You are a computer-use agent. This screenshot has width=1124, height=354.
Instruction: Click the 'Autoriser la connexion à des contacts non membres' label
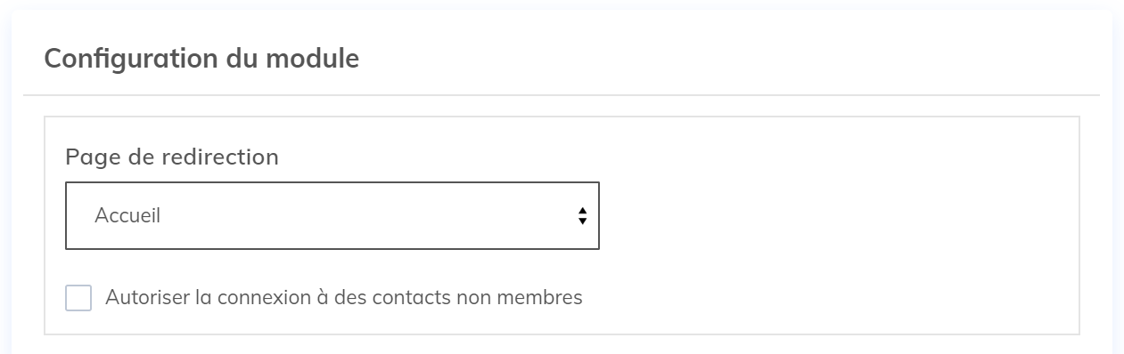coord(344,297)
